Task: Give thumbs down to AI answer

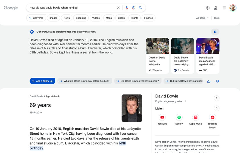Action: [217, 81]
